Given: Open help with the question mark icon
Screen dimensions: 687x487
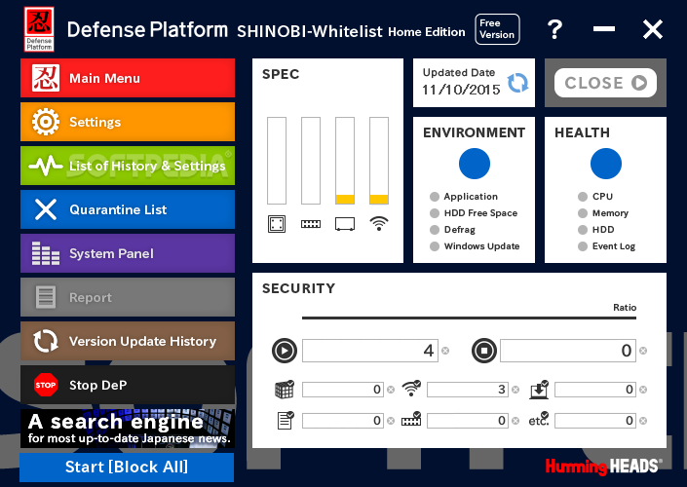Looking at the screenshot, I should point(554,29).
